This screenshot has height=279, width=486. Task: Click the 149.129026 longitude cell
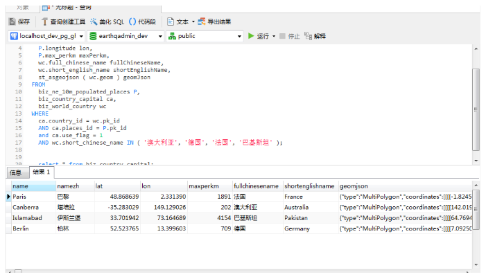[164, 207]
